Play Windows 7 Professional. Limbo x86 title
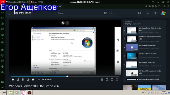 click(x=150, y=72)
